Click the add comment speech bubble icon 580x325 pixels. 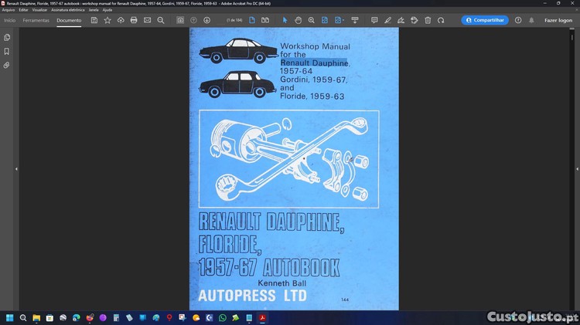tap(374, 20)
